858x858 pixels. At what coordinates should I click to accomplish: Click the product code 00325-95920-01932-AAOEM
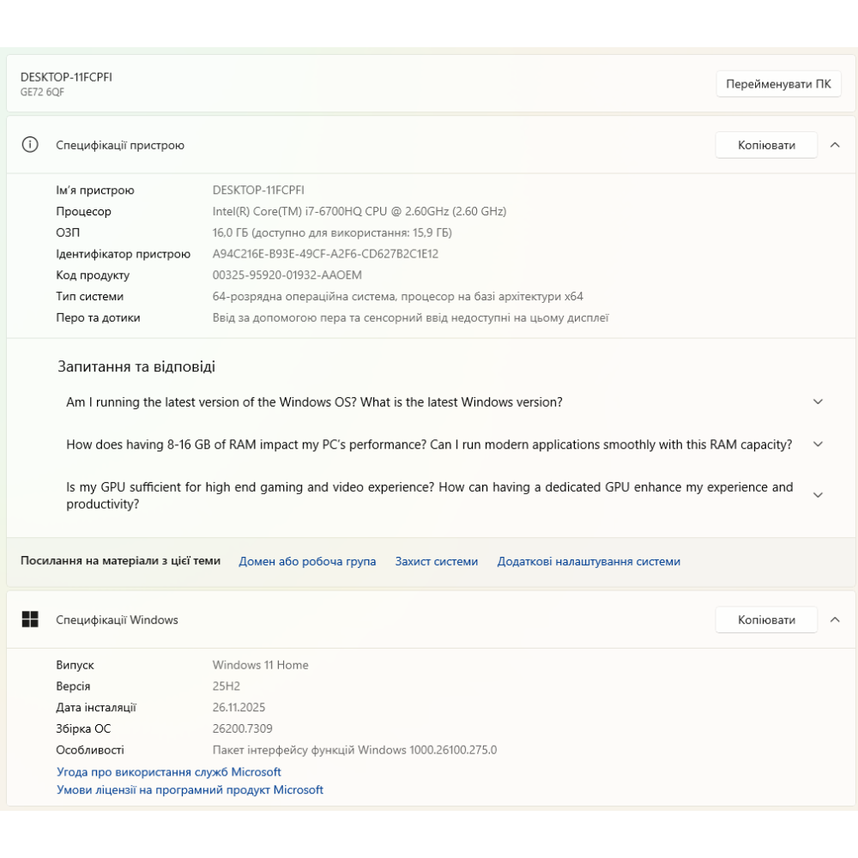[287, 275]
